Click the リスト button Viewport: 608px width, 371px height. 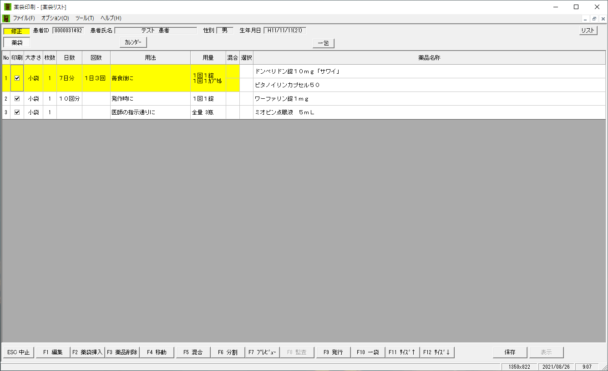click(588, 30)
